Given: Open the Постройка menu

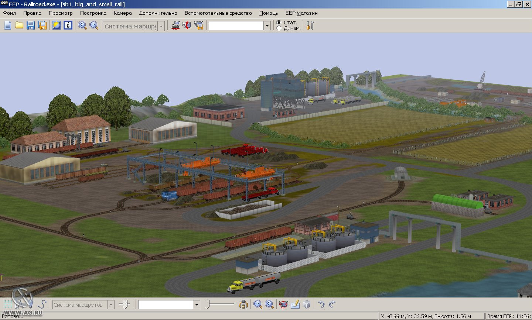Looking at the screenshot, I should (93, 13).
